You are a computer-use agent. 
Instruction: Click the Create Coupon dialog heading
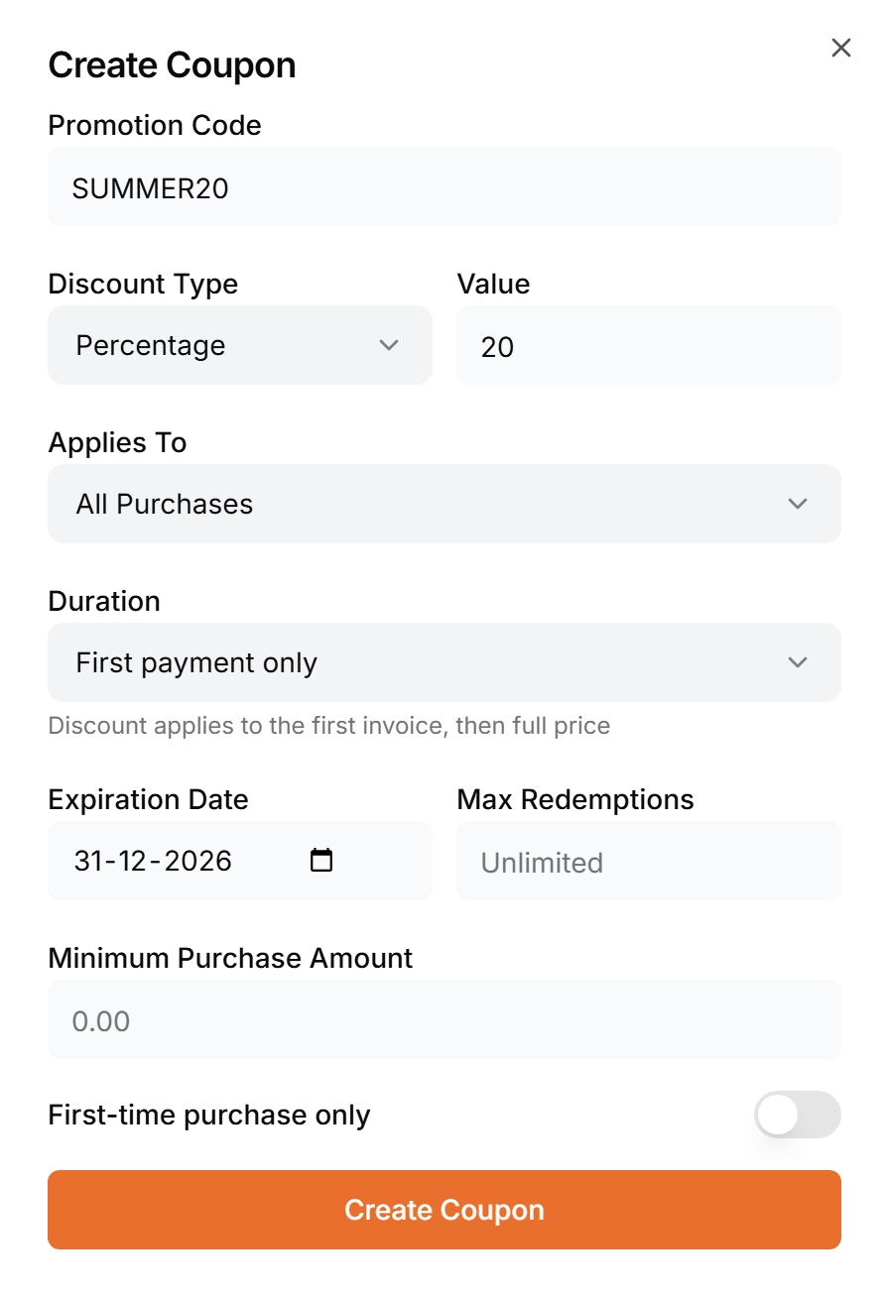[x=172, y=65]
